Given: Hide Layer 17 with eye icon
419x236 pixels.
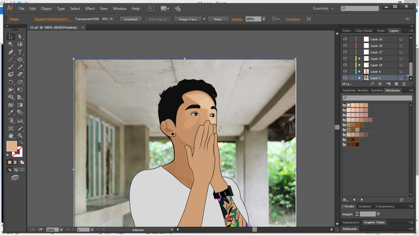Looking at the screenshot, I should click(x=345, y=52).
